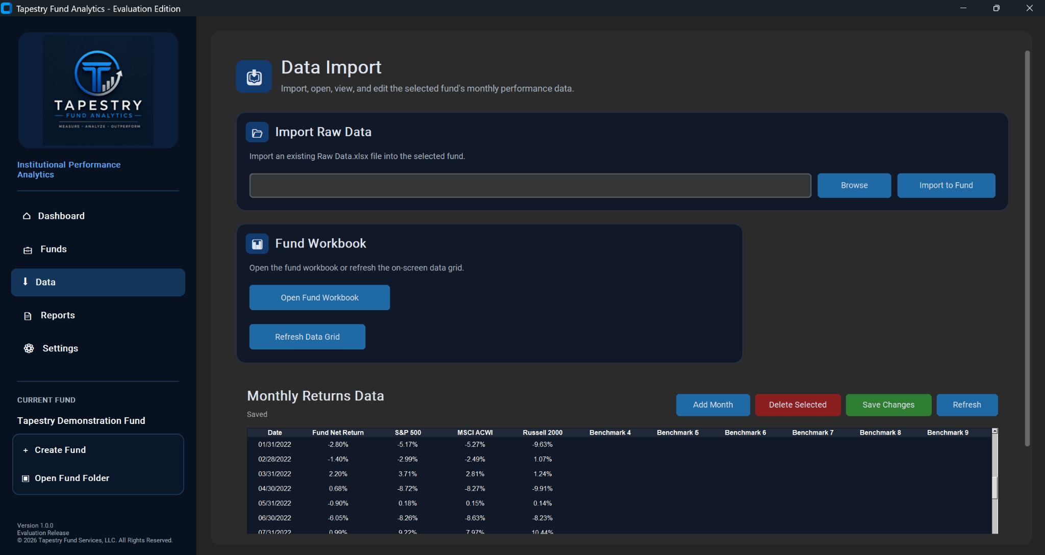Select the 06/30/2022 date cell

pos(275,518)
